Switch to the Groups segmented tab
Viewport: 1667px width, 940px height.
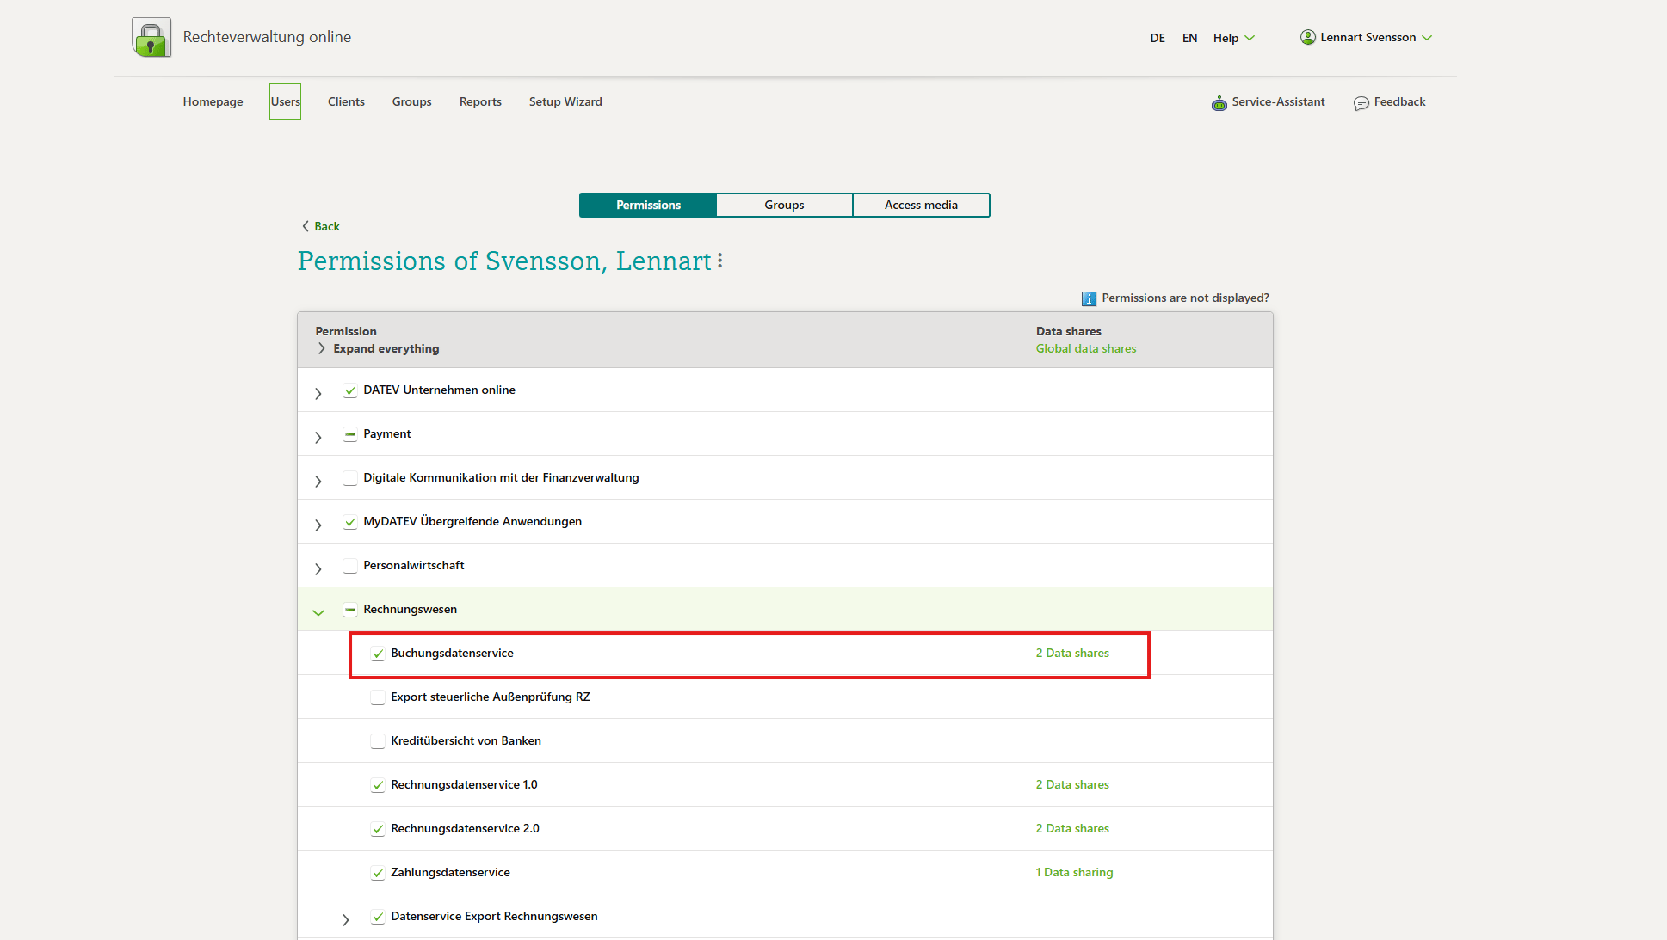point(784,205)
